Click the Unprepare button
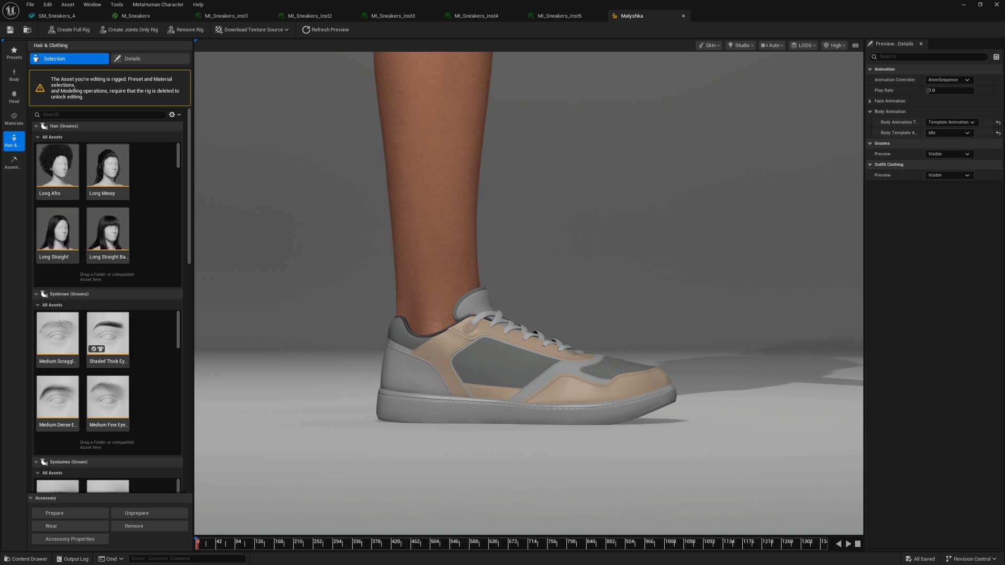Screen dimensions: 1005x565 149,513
